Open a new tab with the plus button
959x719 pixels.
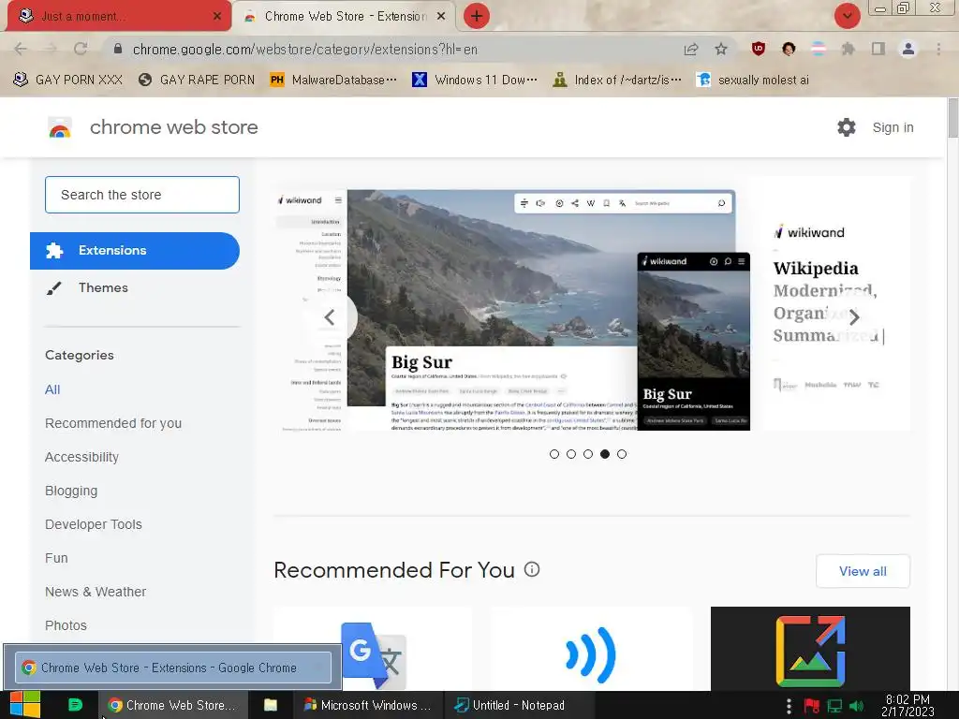pos(477,16)
